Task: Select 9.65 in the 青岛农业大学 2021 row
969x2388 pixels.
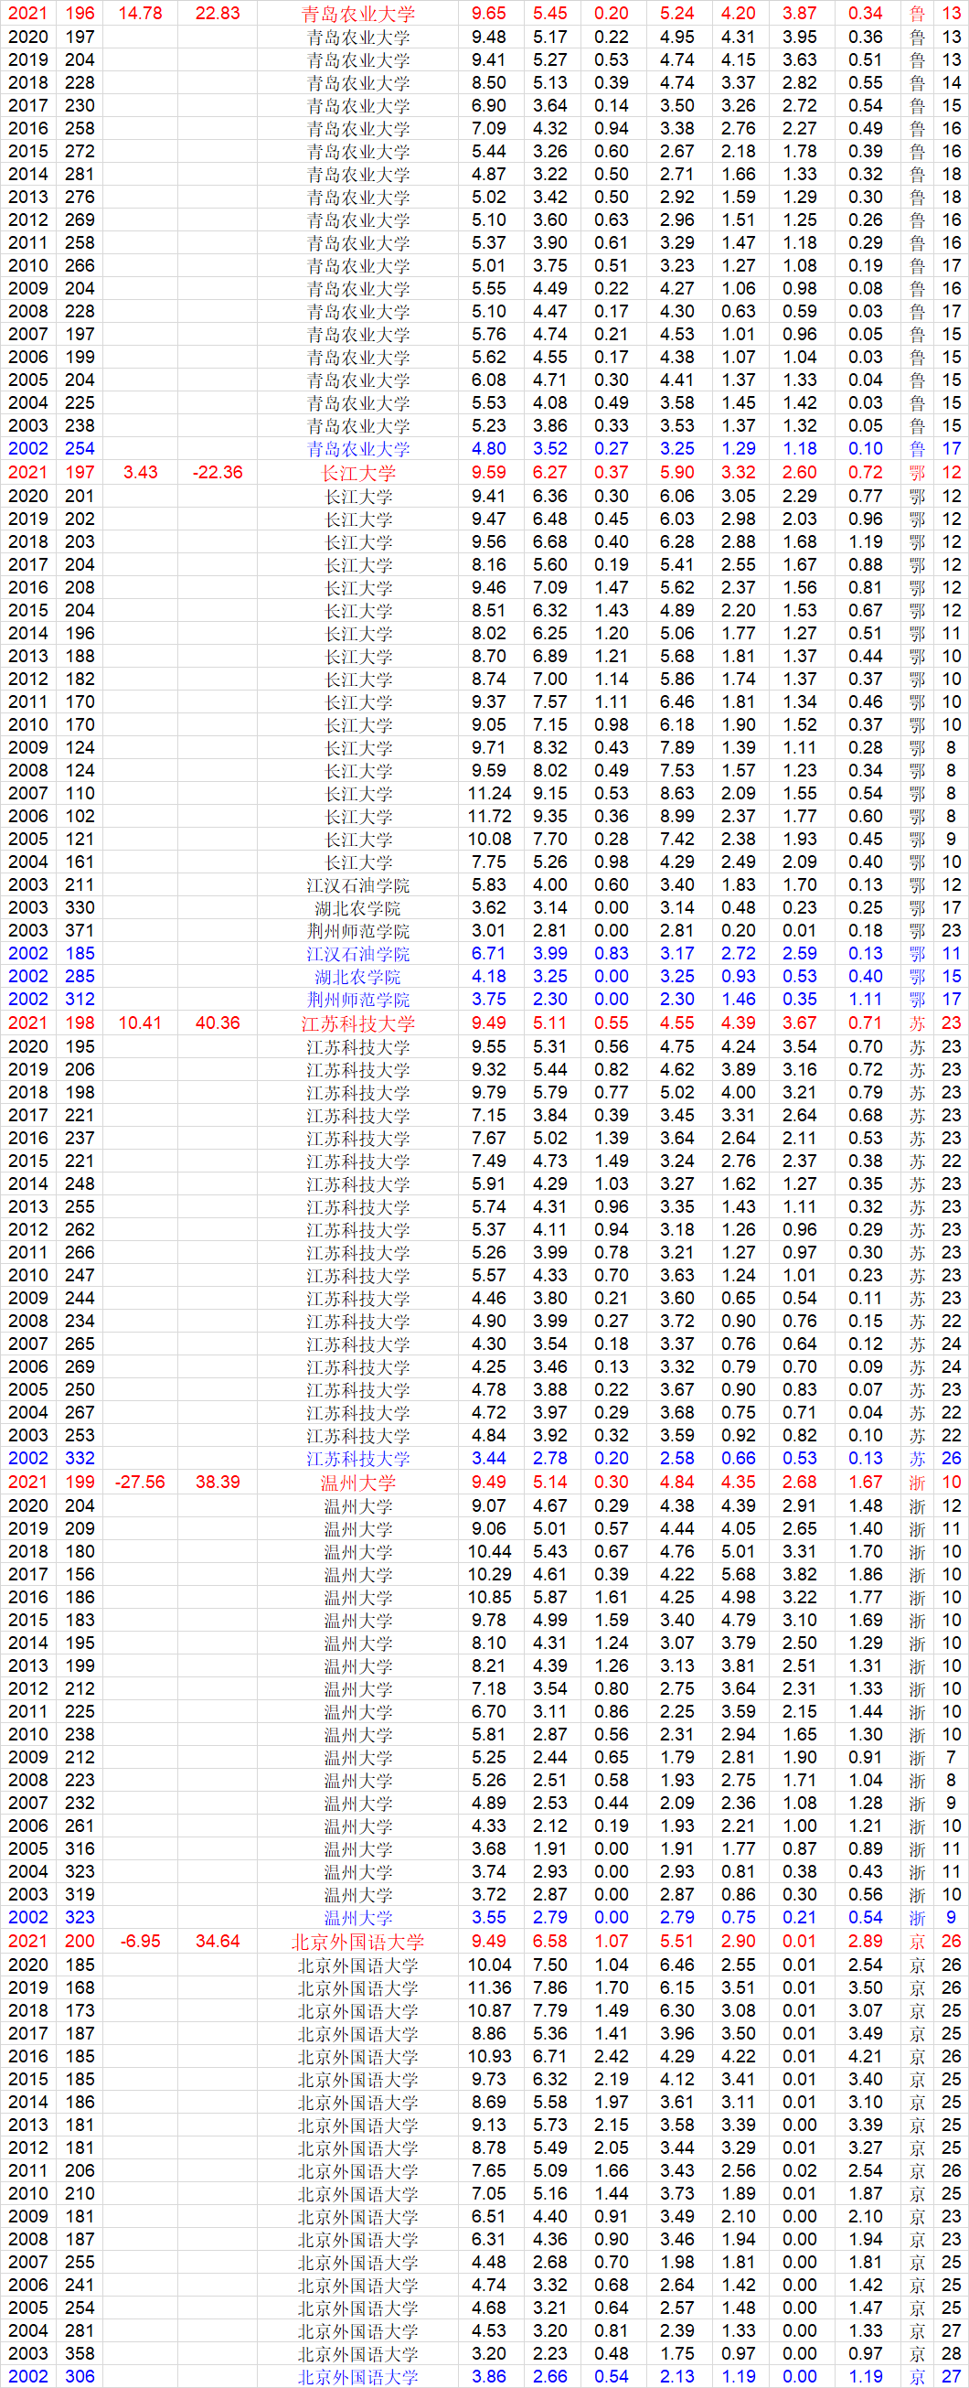Action: 489,14
